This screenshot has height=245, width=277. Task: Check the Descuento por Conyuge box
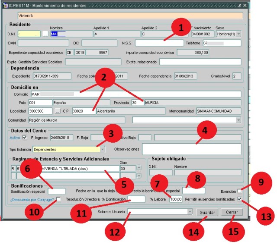[x=58, y=199]
